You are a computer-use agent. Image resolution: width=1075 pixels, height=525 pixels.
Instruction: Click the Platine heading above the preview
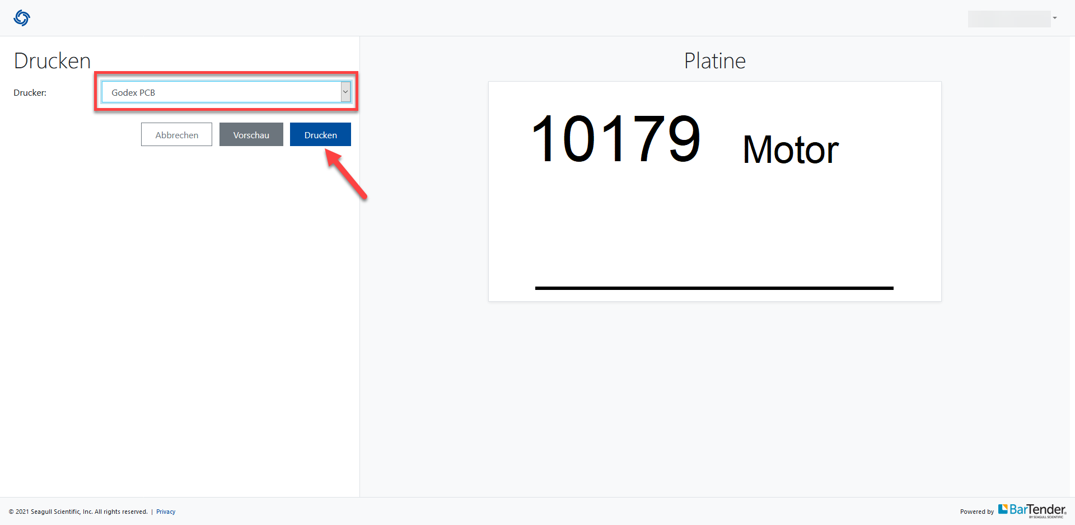pyautogui.click(x=714, y=61)
